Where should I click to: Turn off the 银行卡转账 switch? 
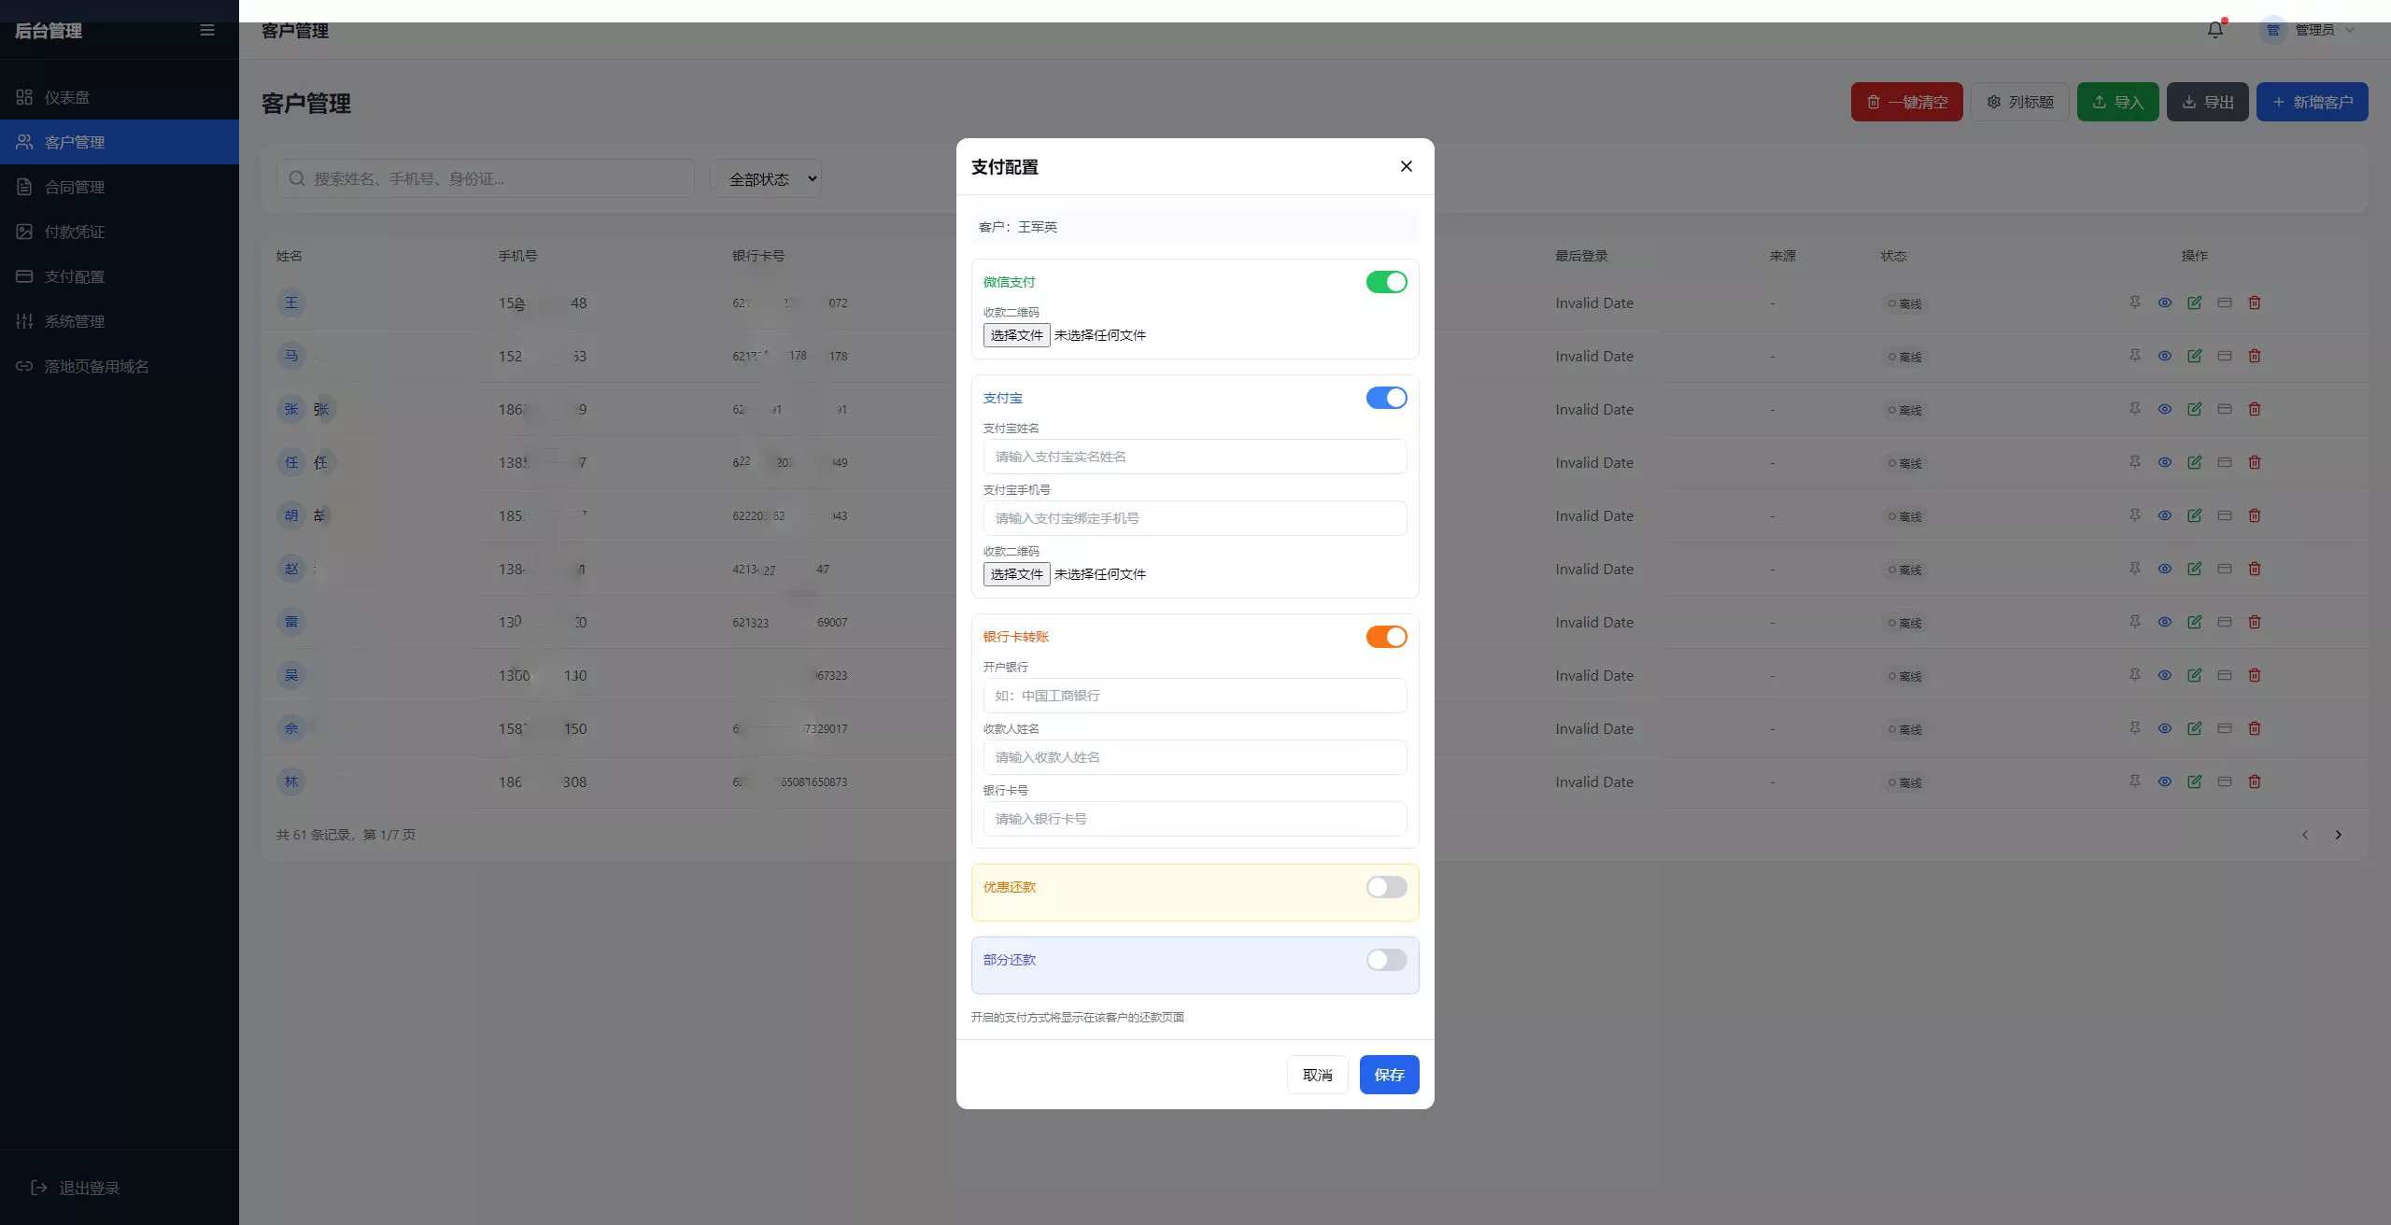1386,637
